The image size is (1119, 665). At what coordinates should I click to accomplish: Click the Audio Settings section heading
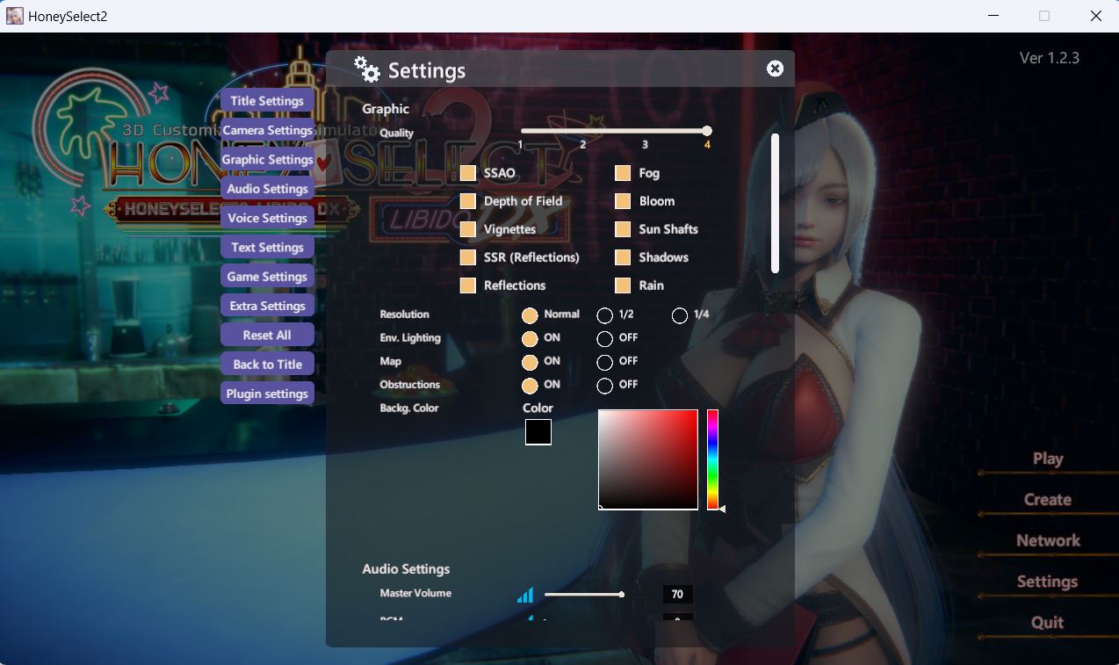pyautogui.click(x=406, y=569)
